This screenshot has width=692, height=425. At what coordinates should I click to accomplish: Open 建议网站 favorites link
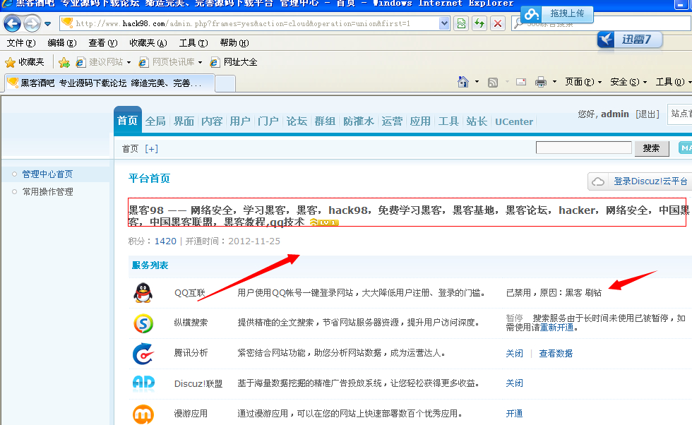pos(100,62)
